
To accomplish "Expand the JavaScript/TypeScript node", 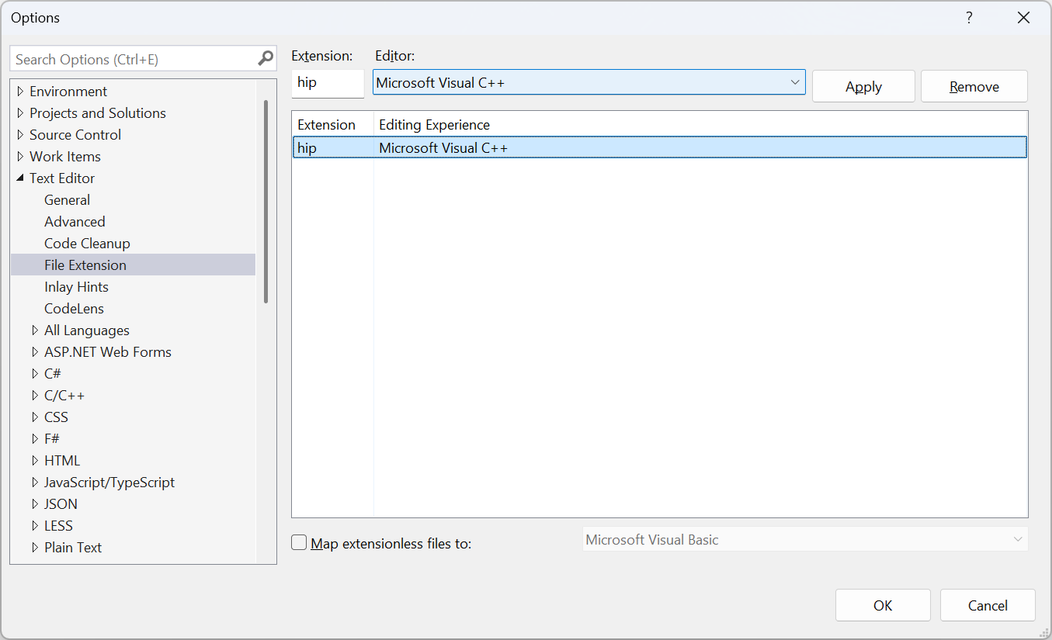I will pos(35,483).
